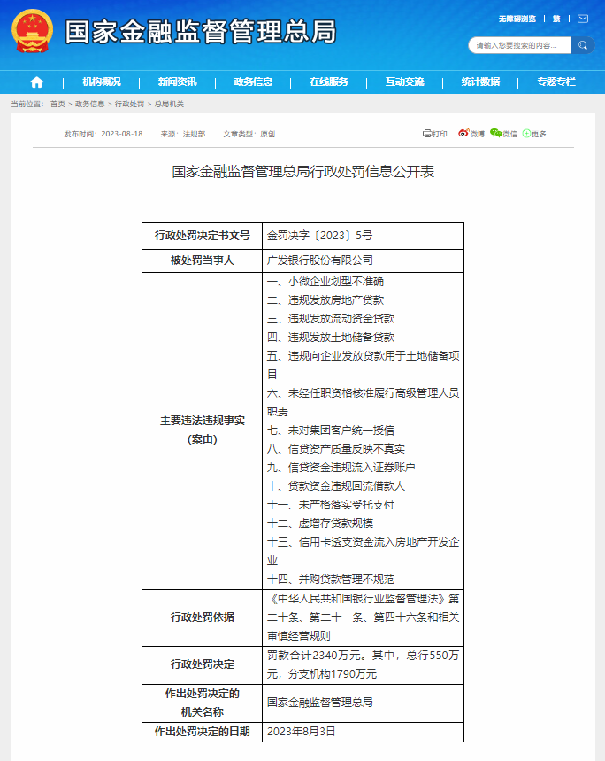Go to 首页 in breadcrumb
Screen dimensions: 605x761
pos(57,104)
